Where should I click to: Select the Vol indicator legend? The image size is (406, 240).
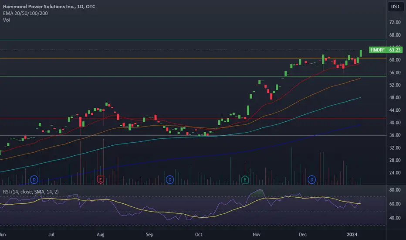7,20
